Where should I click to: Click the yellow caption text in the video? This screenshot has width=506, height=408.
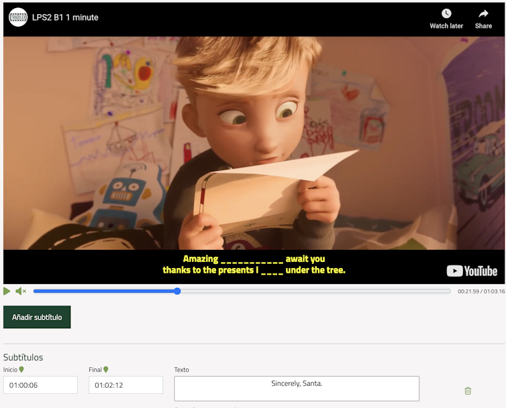pyautogui.click(x=254, y=264)
